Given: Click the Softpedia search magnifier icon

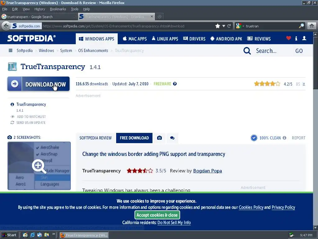Looking at the screenshot, I should (247, 51).
